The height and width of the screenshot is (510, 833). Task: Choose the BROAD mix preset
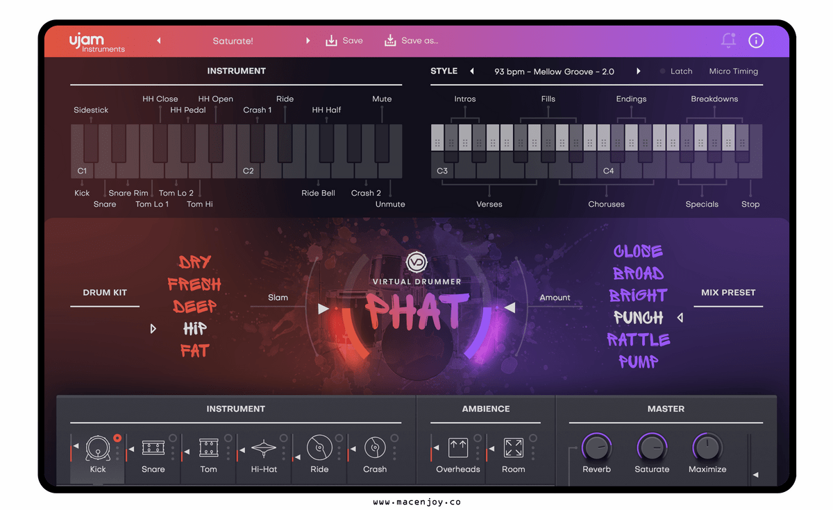pos(638,273)
